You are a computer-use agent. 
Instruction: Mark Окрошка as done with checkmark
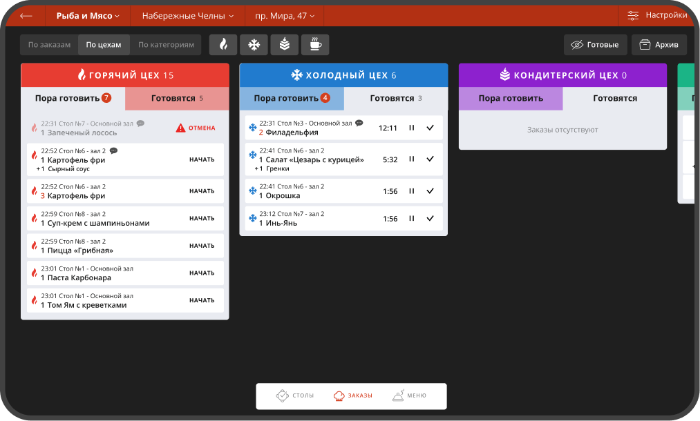point(430,191)
